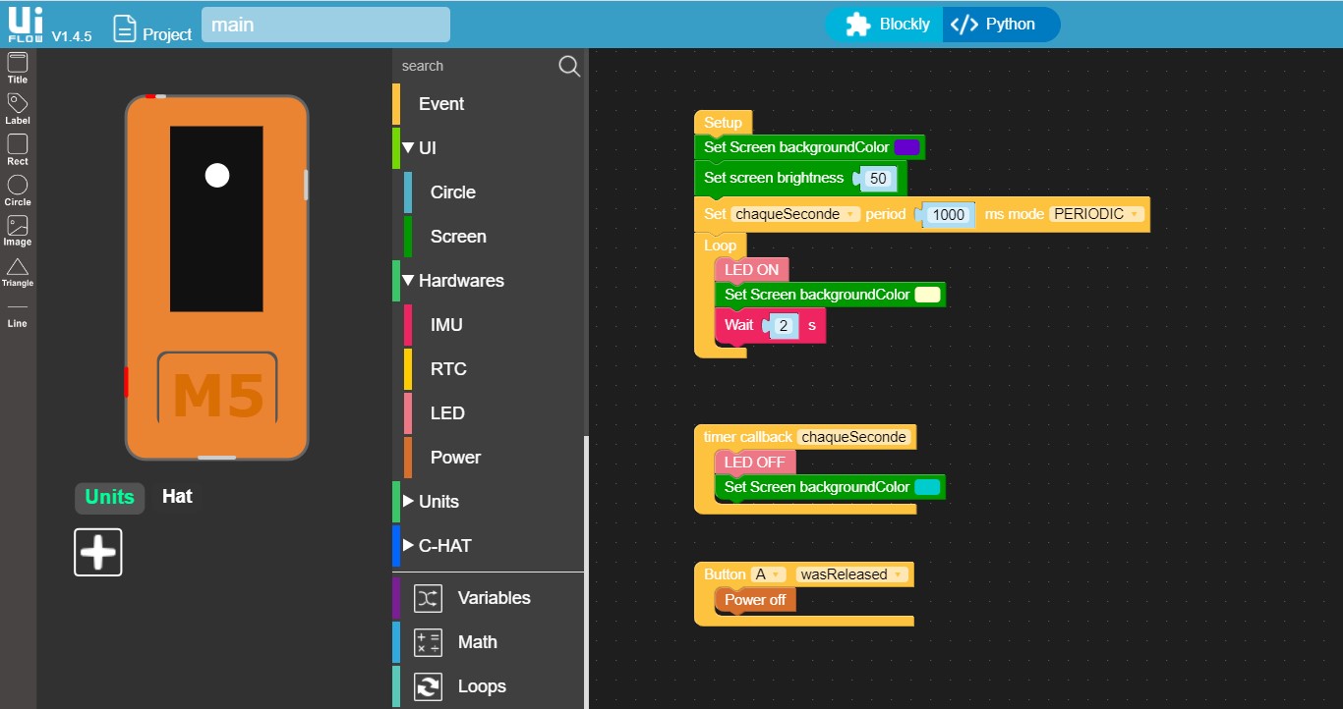Select the Label UI element tool
This screenshot has width=1343, height=709.
coord(18,109)
